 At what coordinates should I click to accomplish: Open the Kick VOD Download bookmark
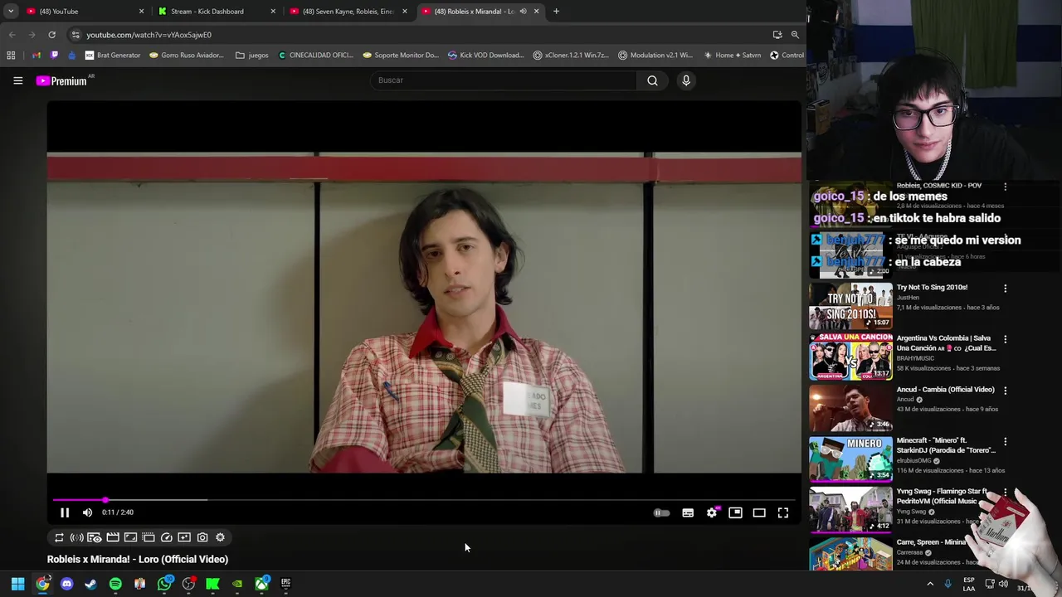(x=485, y=56)
